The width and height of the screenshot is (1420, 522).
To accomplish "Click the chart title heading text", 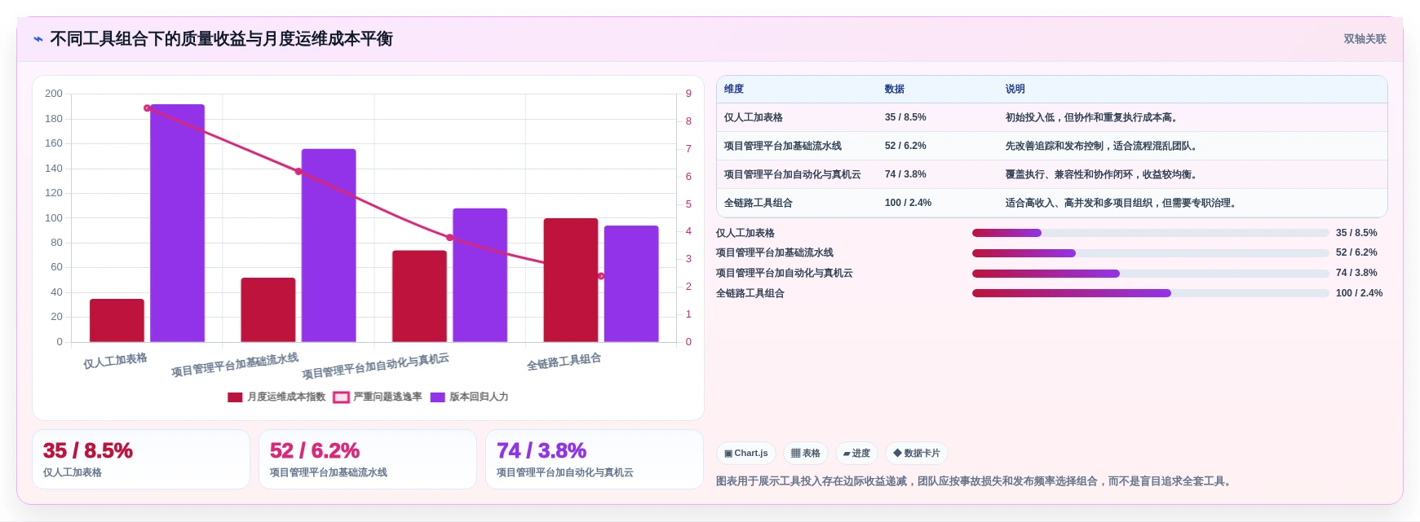I will [222, 39].
